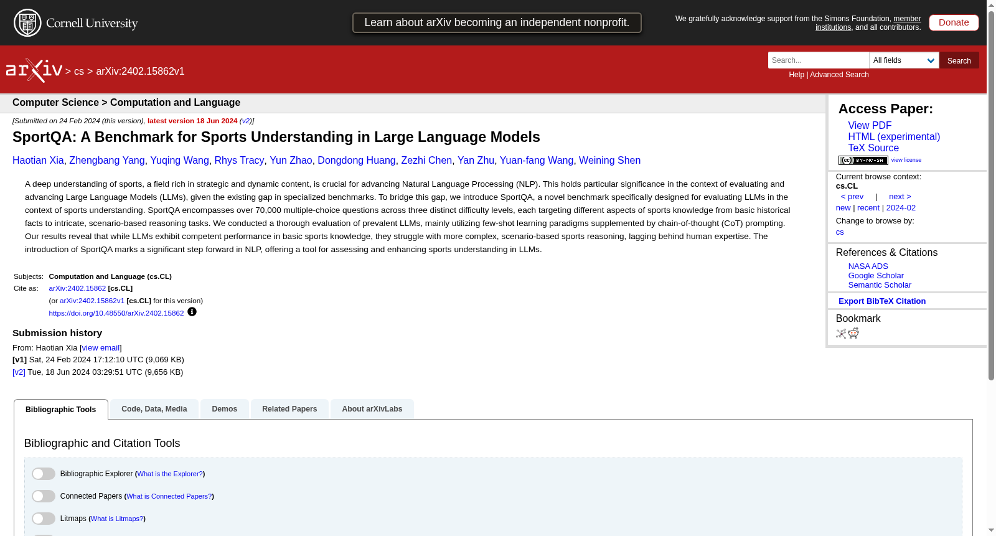Click arXiv:2402.15862v1 cite link
This screenshot has width=996, height=536.
pyautogui.click(x=92, y=301)
